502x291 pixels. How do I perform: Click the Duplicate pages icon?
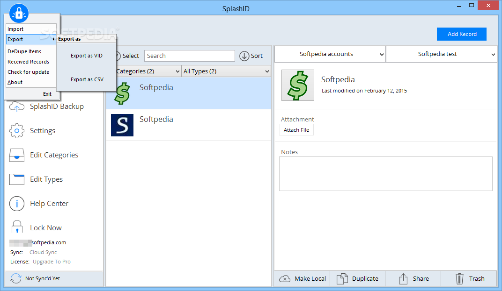(342, 278)
